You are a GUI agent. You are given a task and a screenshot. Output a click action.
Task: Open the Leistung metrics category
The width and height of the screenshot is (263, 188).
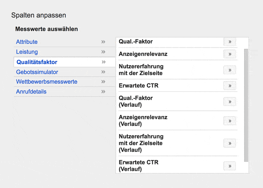tap(27, 52)
